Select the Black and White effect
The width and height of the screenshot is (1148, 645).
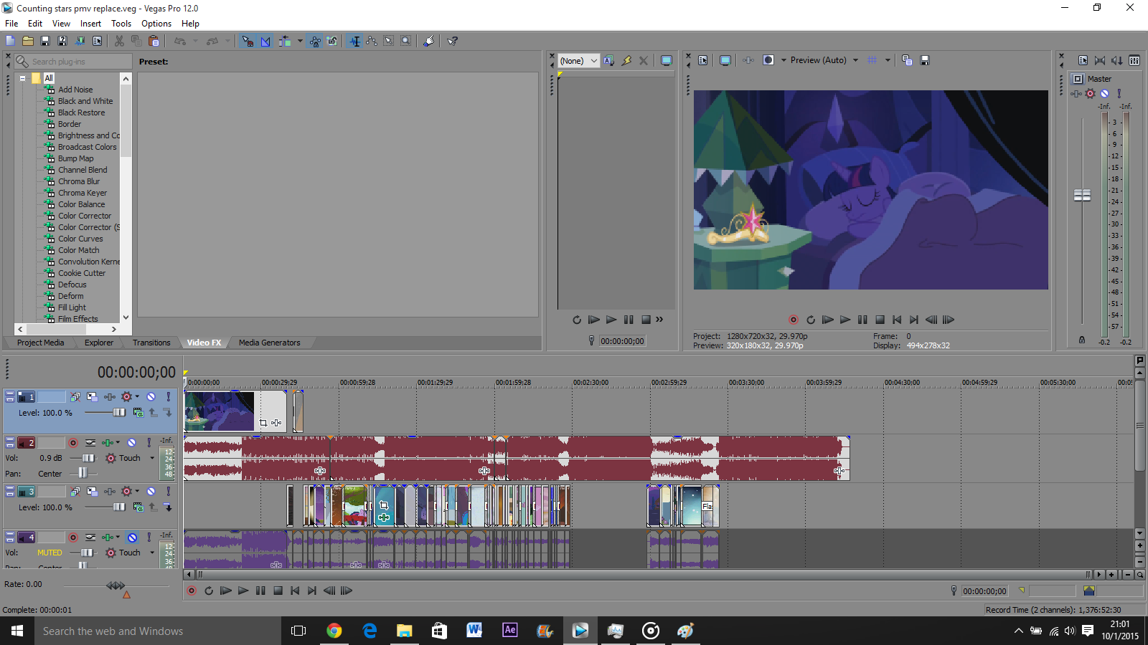click(x=85, y=101)
